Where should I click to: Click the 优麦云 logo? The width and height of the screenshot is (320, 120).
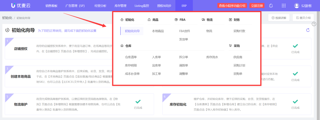[x=20, y=6]
